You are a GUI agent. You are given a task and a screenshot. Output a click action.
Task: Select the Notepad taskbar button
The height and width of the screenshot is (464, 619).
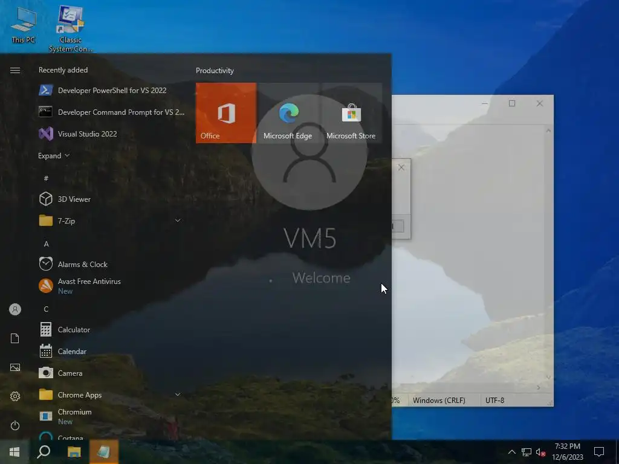click(104, 452)
